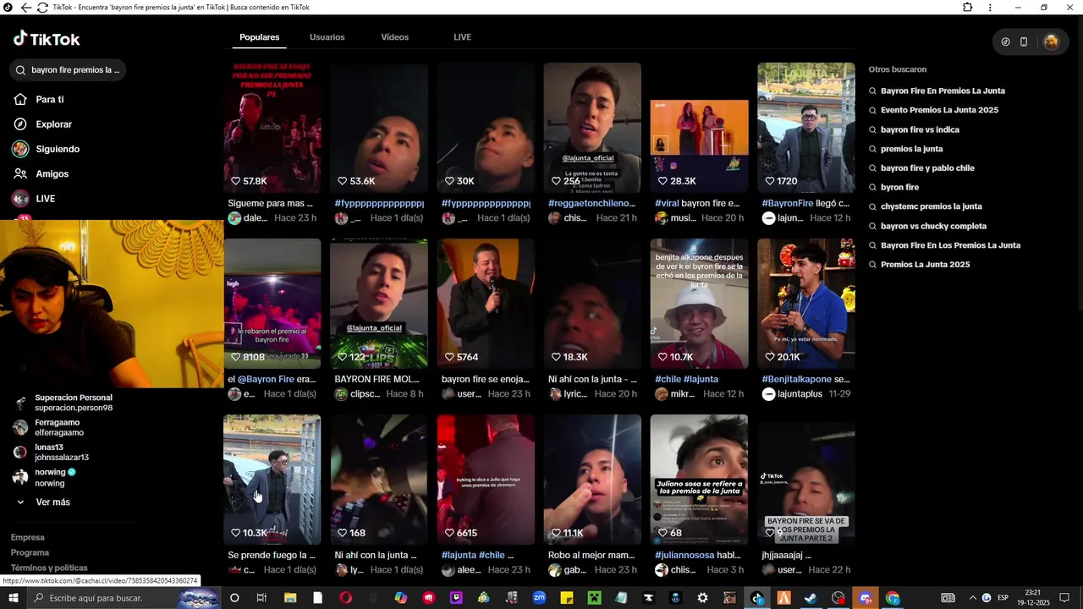Select suggestion Bayron Fire En Los Premios La Junta
Screen dimensions: 1083x609
(950, 245)
